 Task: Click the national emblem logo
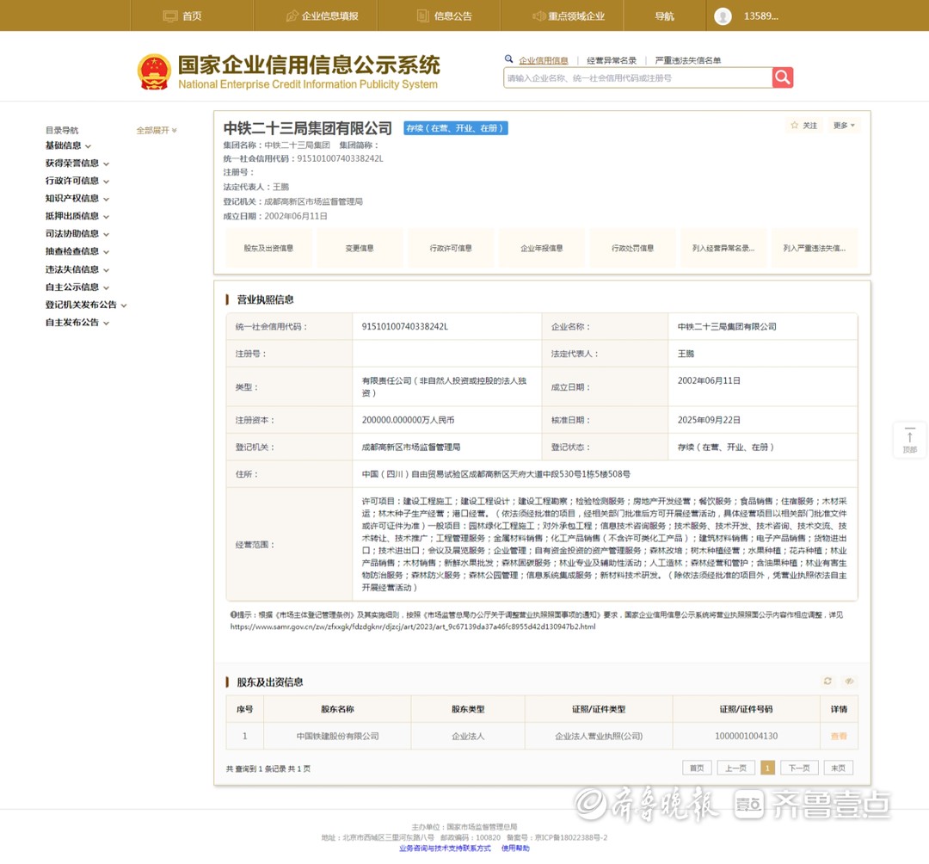pyautogui.click(x=154, y=71)
